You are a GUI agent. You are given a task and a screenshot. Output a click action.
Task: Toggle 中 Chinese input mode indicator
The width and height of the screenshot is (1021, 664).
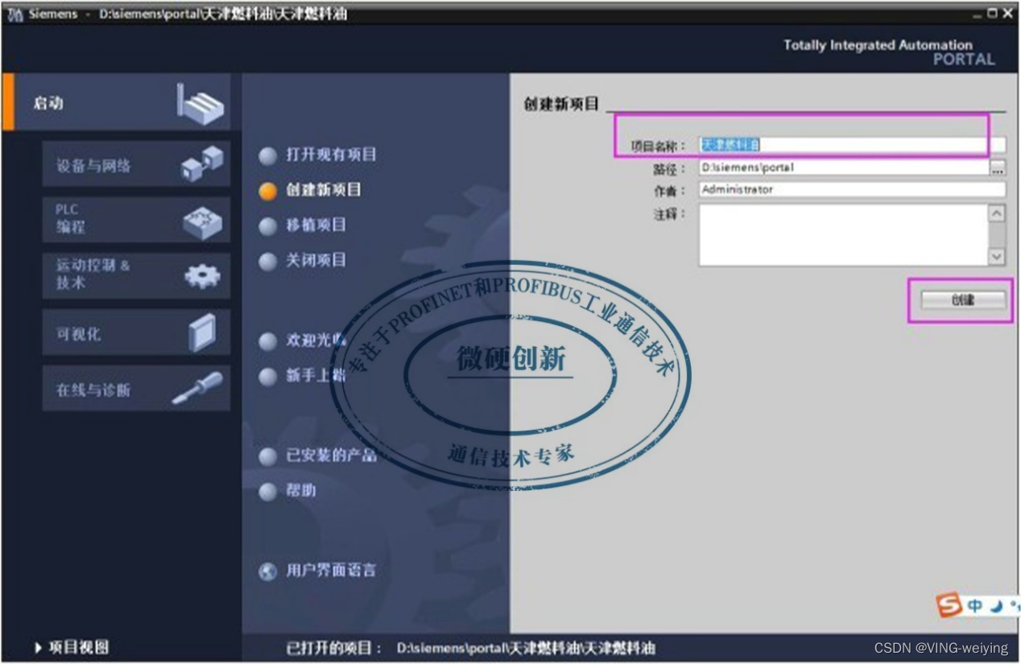(x=975, y=606)
